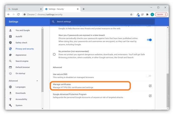Screen dimensions: 174x115
Task: Click the search magnifier in Search settings
Action: (x=53, y=22)
